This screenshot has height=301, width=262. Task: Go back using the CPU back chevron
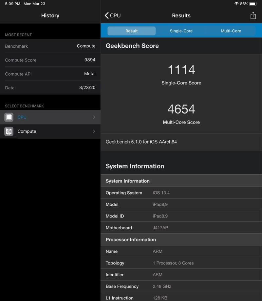(x=113, y=15)
